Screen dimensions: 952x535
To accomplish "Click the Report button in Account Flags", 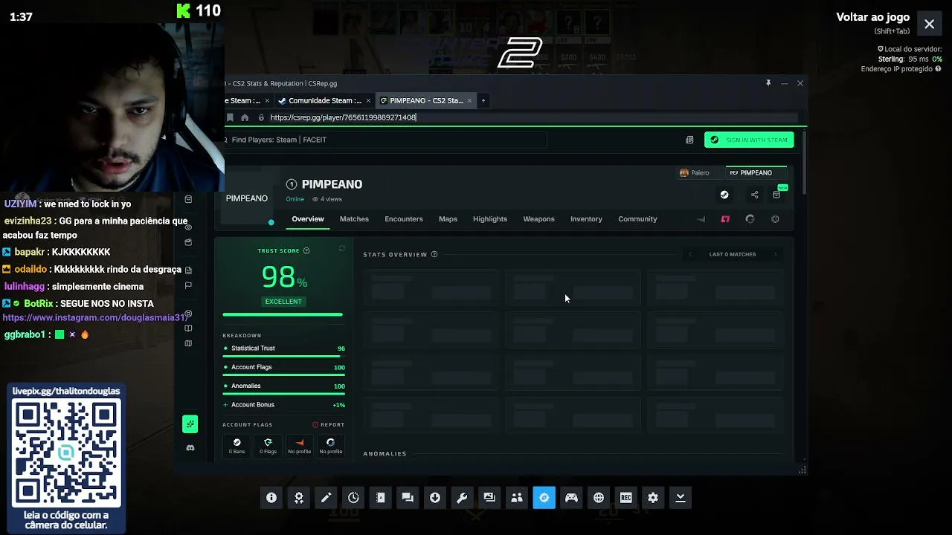I will click(328, 425).
